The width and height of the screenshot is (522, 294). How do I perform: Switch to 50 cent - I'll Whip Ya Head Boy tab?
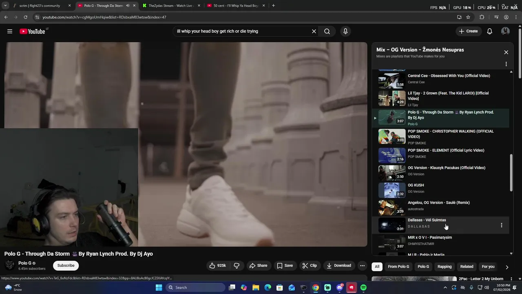[x=236, y=6]
